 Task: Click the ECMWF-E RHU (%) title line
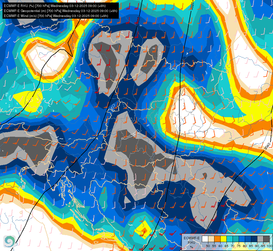coord(55,6)
